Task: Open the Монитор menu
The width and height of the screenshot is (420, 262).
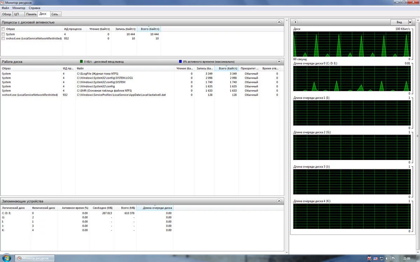Action: [x=19, y=8]
